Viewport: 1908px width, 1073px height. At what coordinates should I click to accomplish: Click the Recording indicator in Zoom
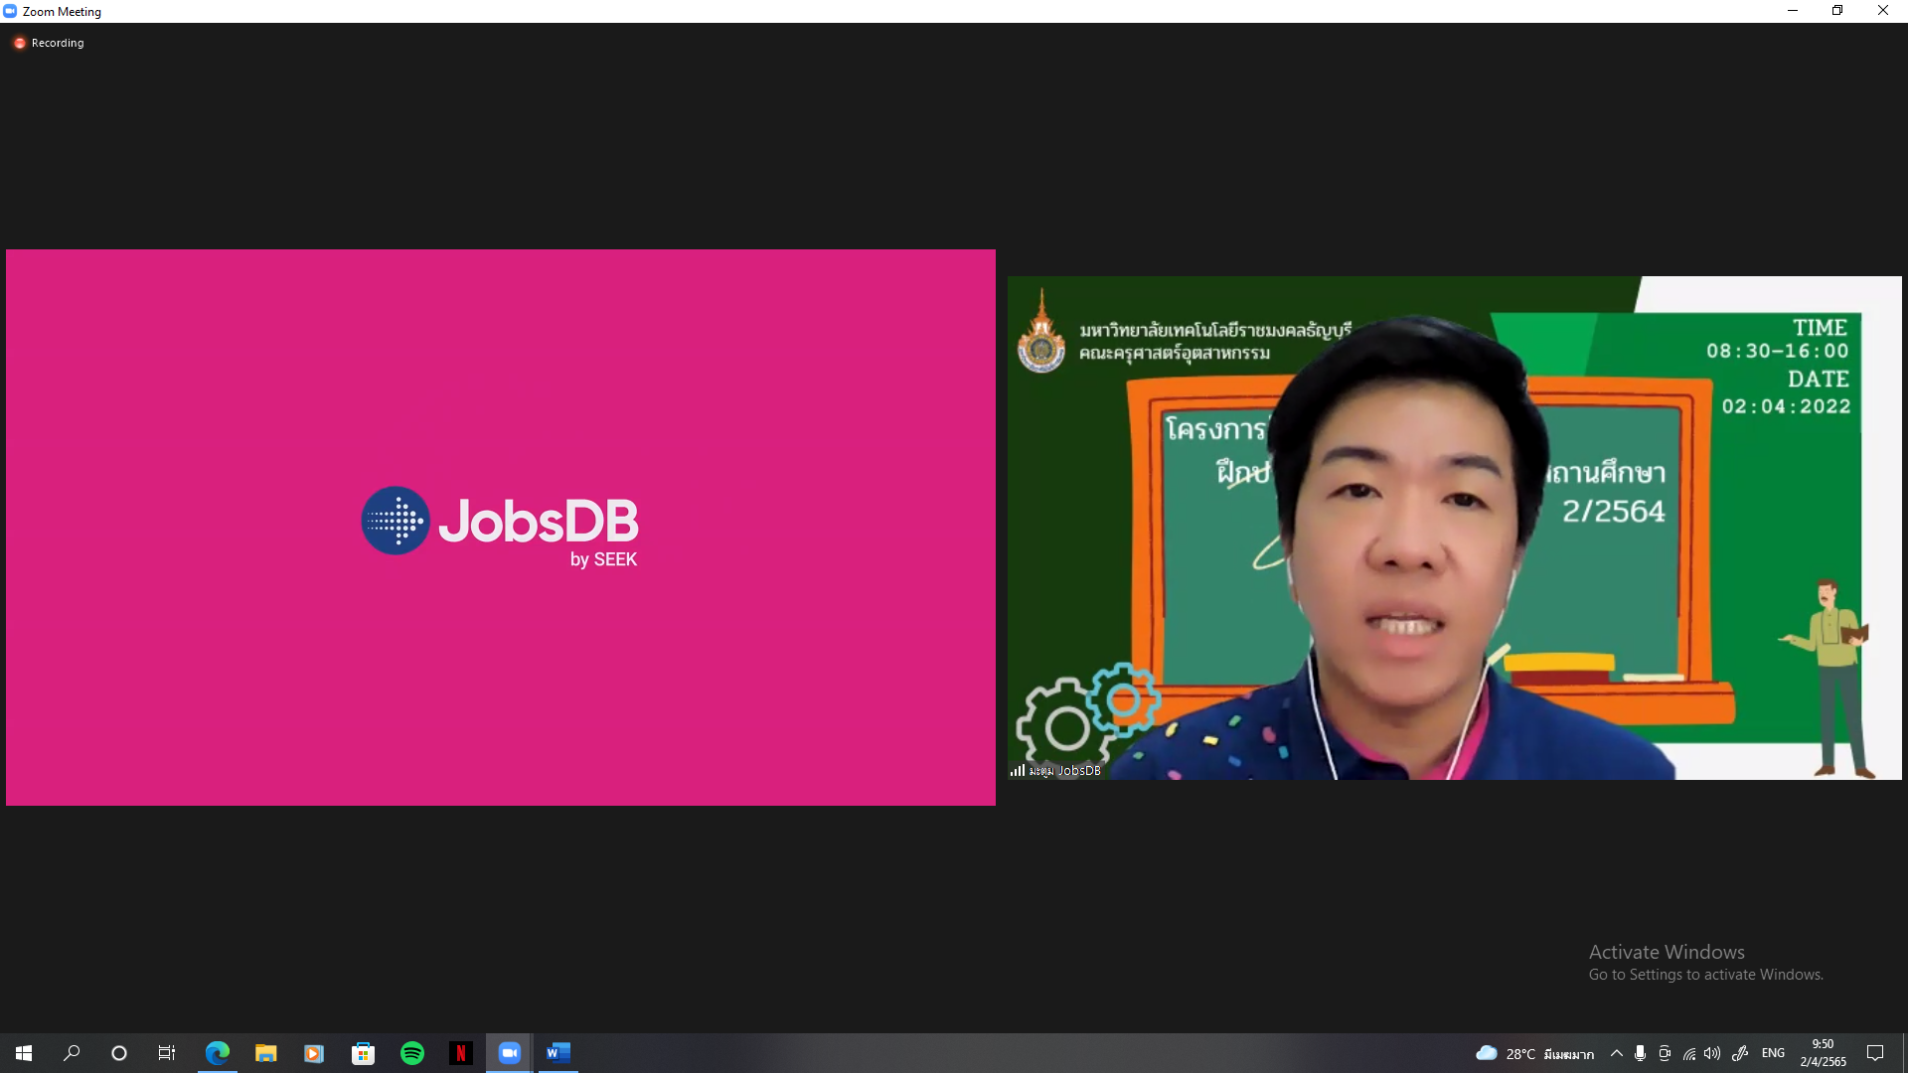point(49,43)
